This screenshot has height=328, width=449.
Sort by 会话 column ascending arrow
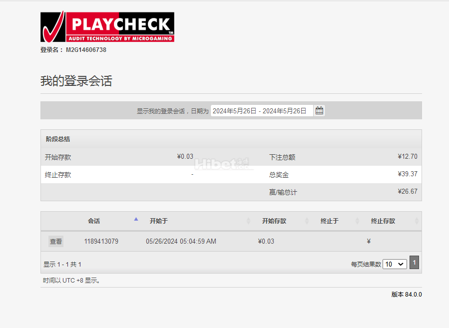pyautogui.click(x=136, y=219)
